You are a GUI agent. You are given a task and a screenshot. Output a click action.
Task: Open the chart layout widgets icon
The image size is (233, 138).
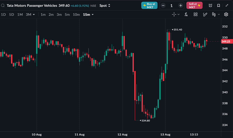pyautogui.click(x=196, y=14)
